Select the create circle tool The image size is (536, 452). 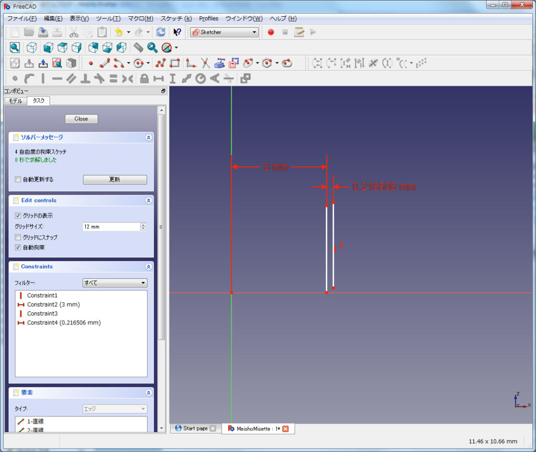(138, 63)
